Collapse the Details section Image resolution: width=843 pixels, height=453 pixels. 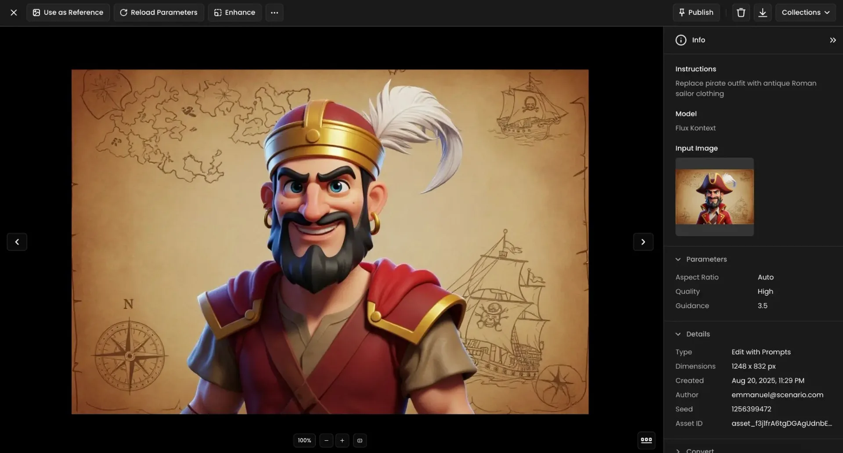pyautogui.click(x=679, y=334)
